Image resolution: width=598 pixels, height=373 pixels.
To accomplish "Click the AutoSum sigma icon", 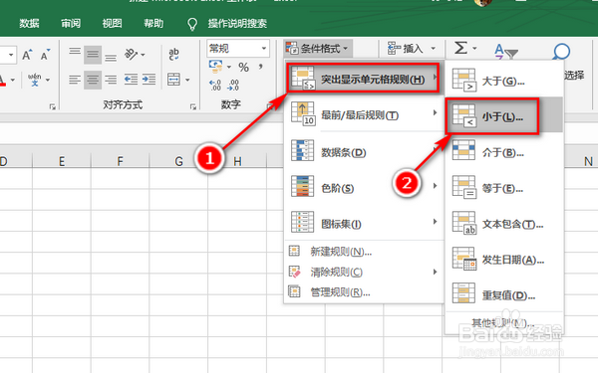I will [x=460, y=48].
